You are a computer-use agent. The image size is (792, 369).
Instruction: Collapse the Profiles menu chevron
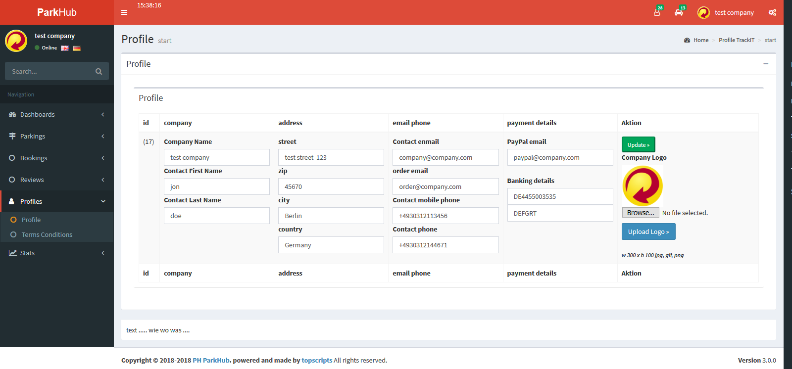[x=103, y=201]
